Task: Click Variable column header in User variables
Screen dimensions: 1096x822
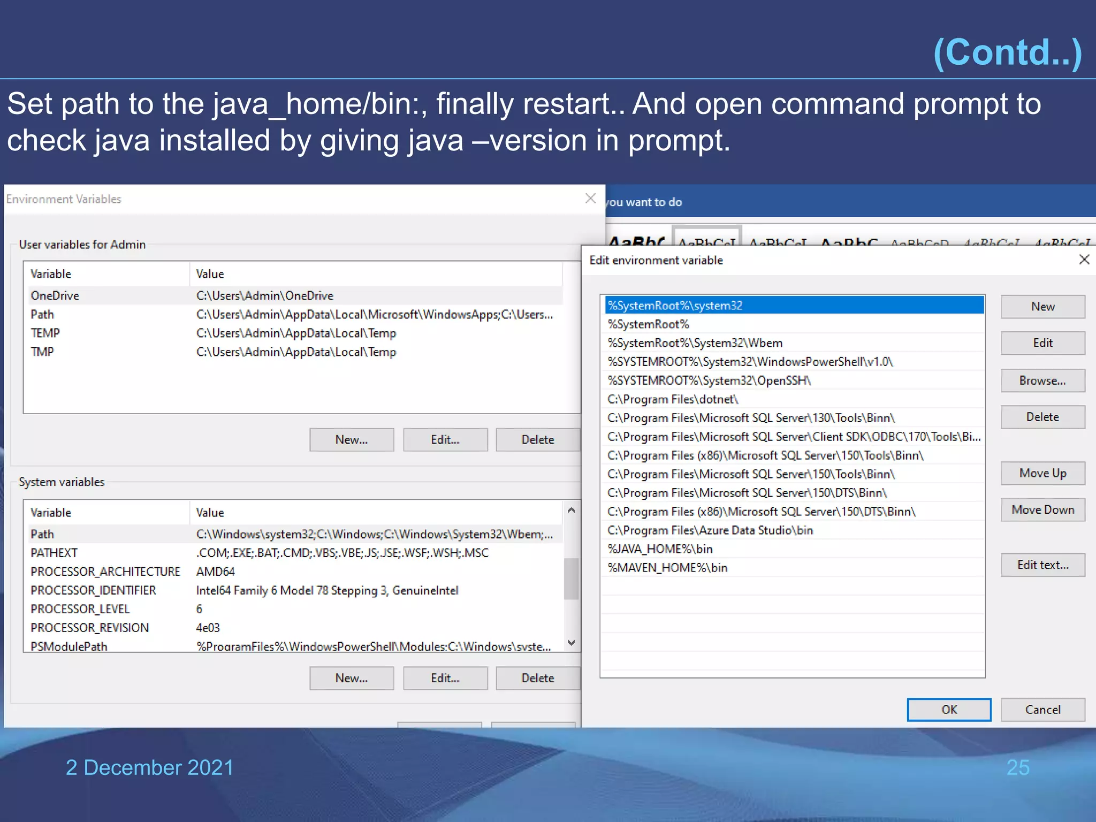Action: (x=107, y=274)
